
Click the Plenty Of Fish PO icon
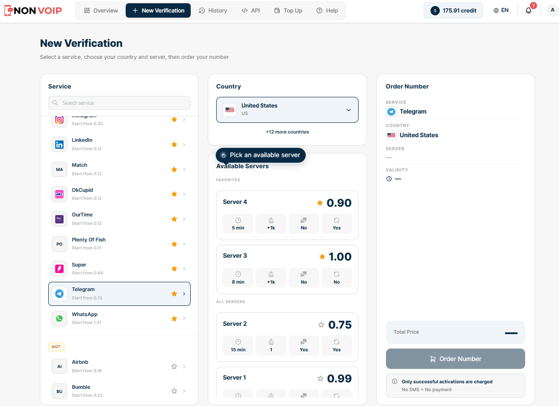59,244
